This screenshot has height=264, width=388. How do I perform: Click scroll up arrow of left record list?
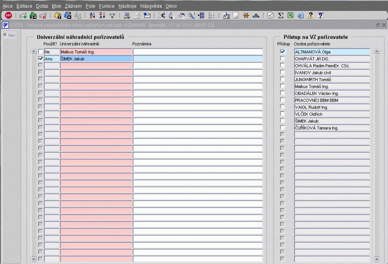33,51
